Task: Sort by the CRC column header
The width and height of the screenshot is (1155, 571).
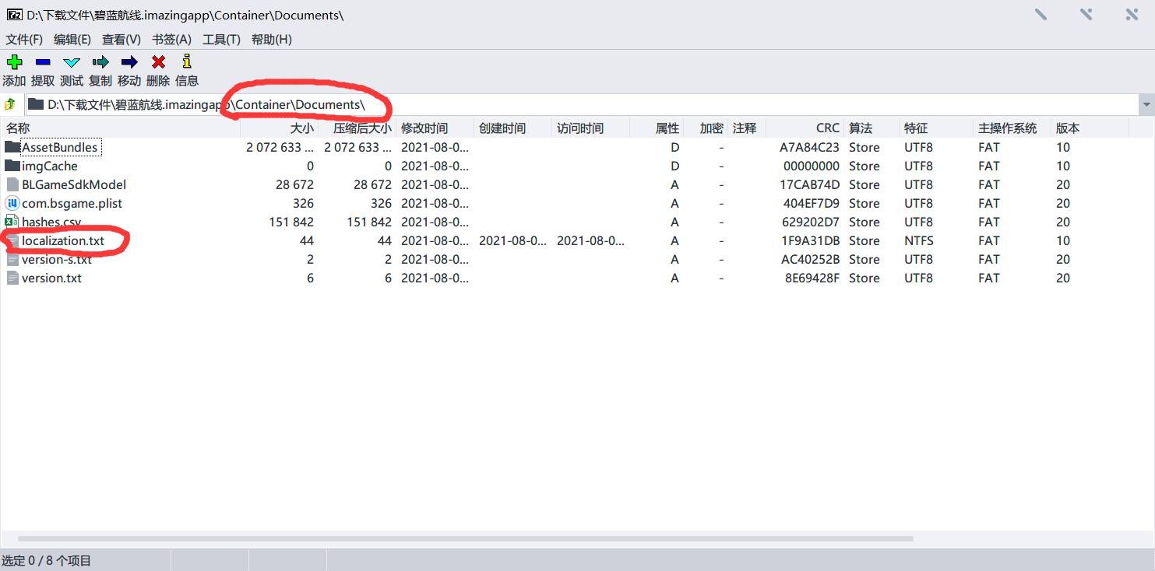Action: tap(827, 128)
